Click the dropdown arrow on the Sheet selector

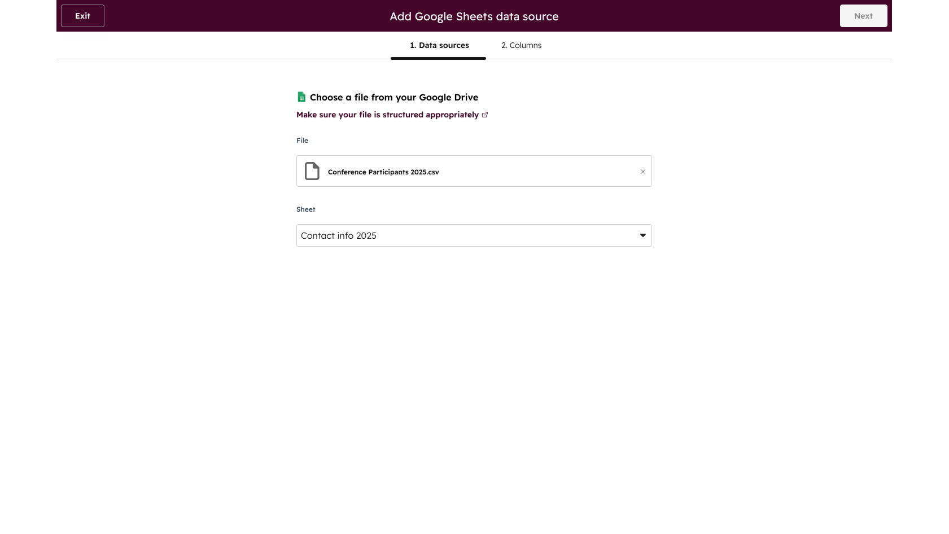click(642, 235)
